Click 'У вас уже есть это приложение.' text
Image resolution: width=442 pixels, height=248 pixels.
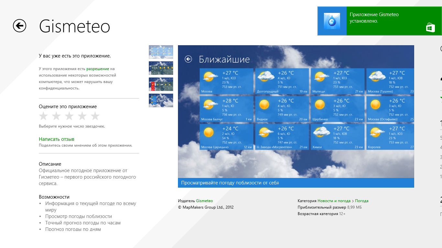pyautogui.click(x=75, y=56)
